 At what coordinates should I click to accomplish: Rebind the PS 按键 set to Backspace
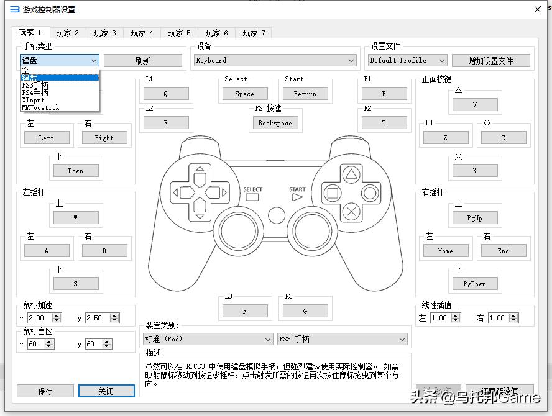(x=275, y=123)
